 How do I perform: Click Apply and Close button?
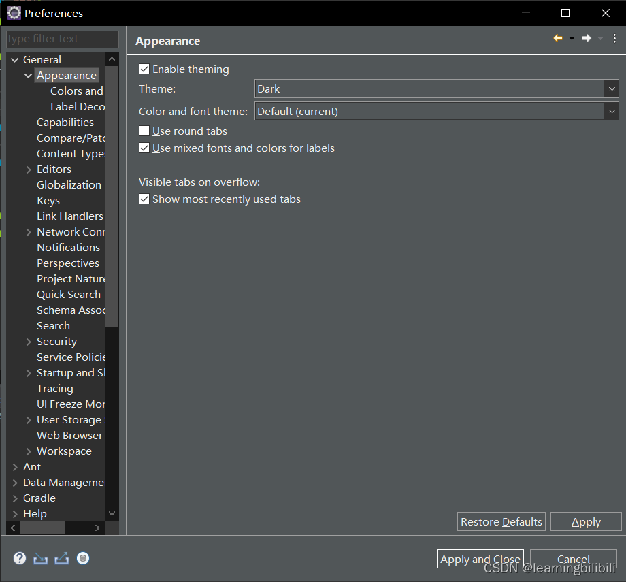pos(480,559)
